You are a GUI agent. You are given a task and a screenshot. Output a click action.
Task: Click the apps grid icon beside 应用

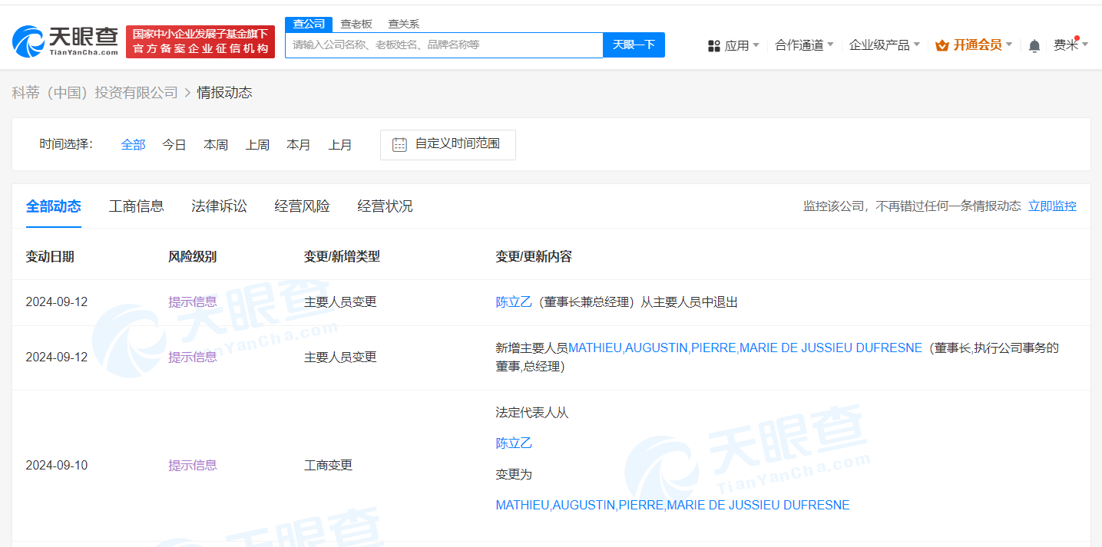[713, 45]
